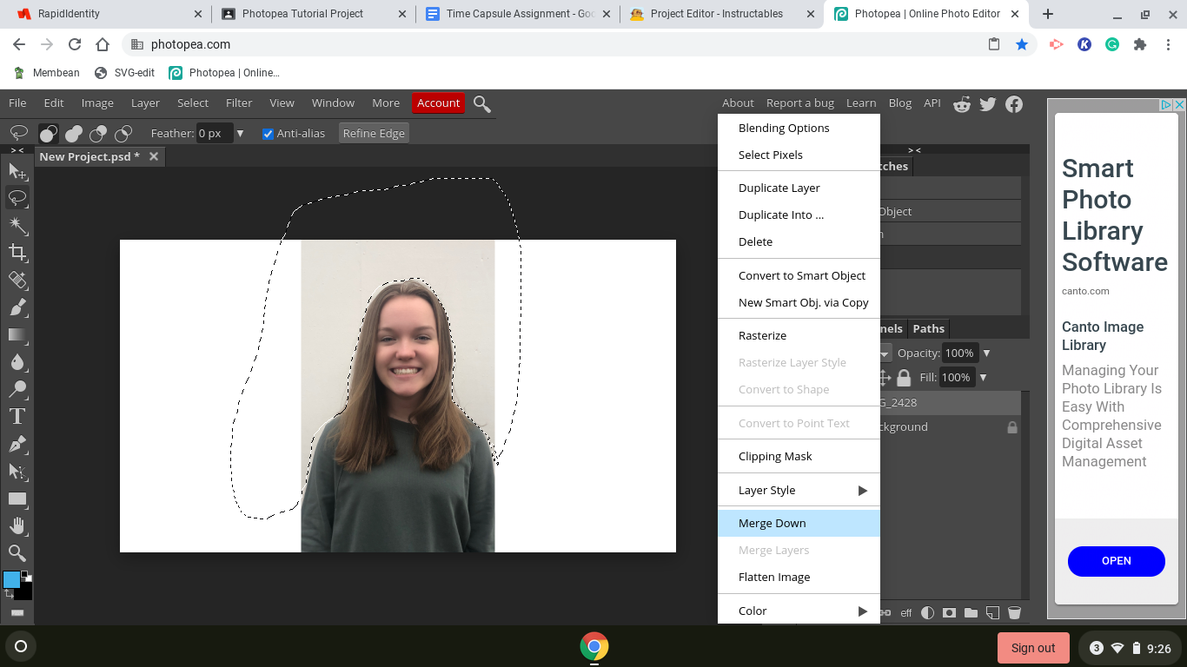Click the Sign out button
The image size is (1187, 667).
click(x=1033, y=647)
